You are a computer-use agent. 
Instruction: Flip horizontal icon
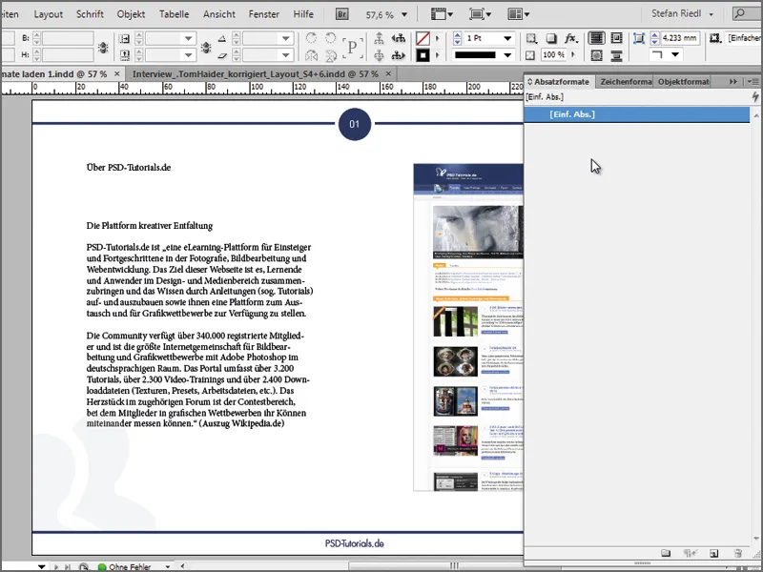point(312,55)
